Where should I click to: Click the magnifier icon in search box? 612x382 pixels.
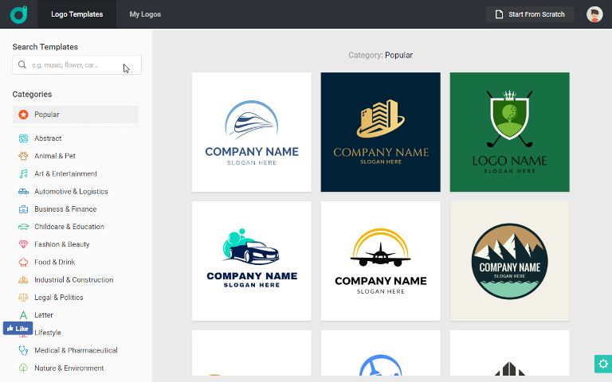point(22,65)
